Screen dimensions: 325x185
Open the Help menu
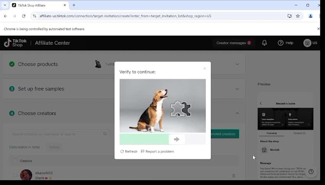click(x=285, y=43)
